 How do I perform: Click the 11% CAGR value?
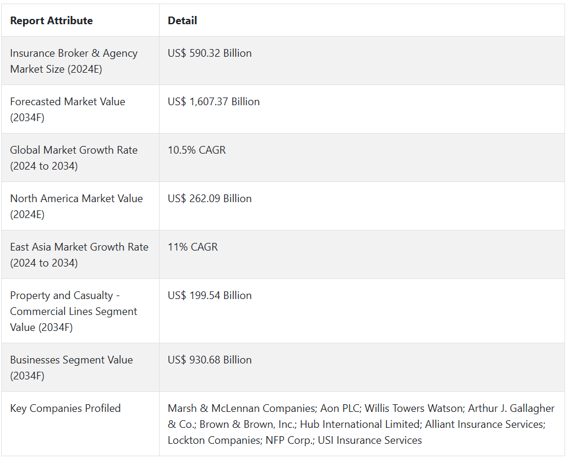193,247
